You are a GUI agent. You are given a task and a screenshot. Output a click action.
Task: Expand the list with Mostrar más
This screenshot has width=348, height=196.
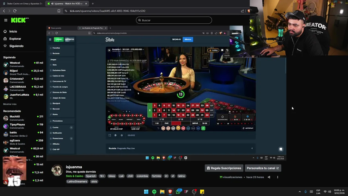[x=10, y=104]
